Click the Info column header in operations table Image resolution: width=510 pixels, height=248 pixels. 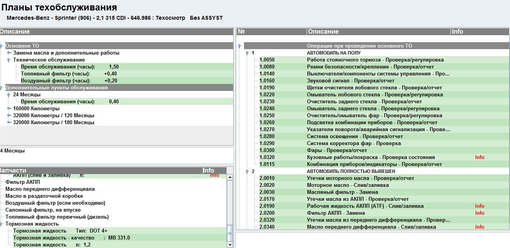479,32
